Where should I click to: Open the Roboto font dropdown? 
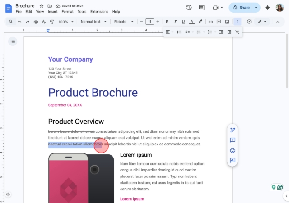124,22
